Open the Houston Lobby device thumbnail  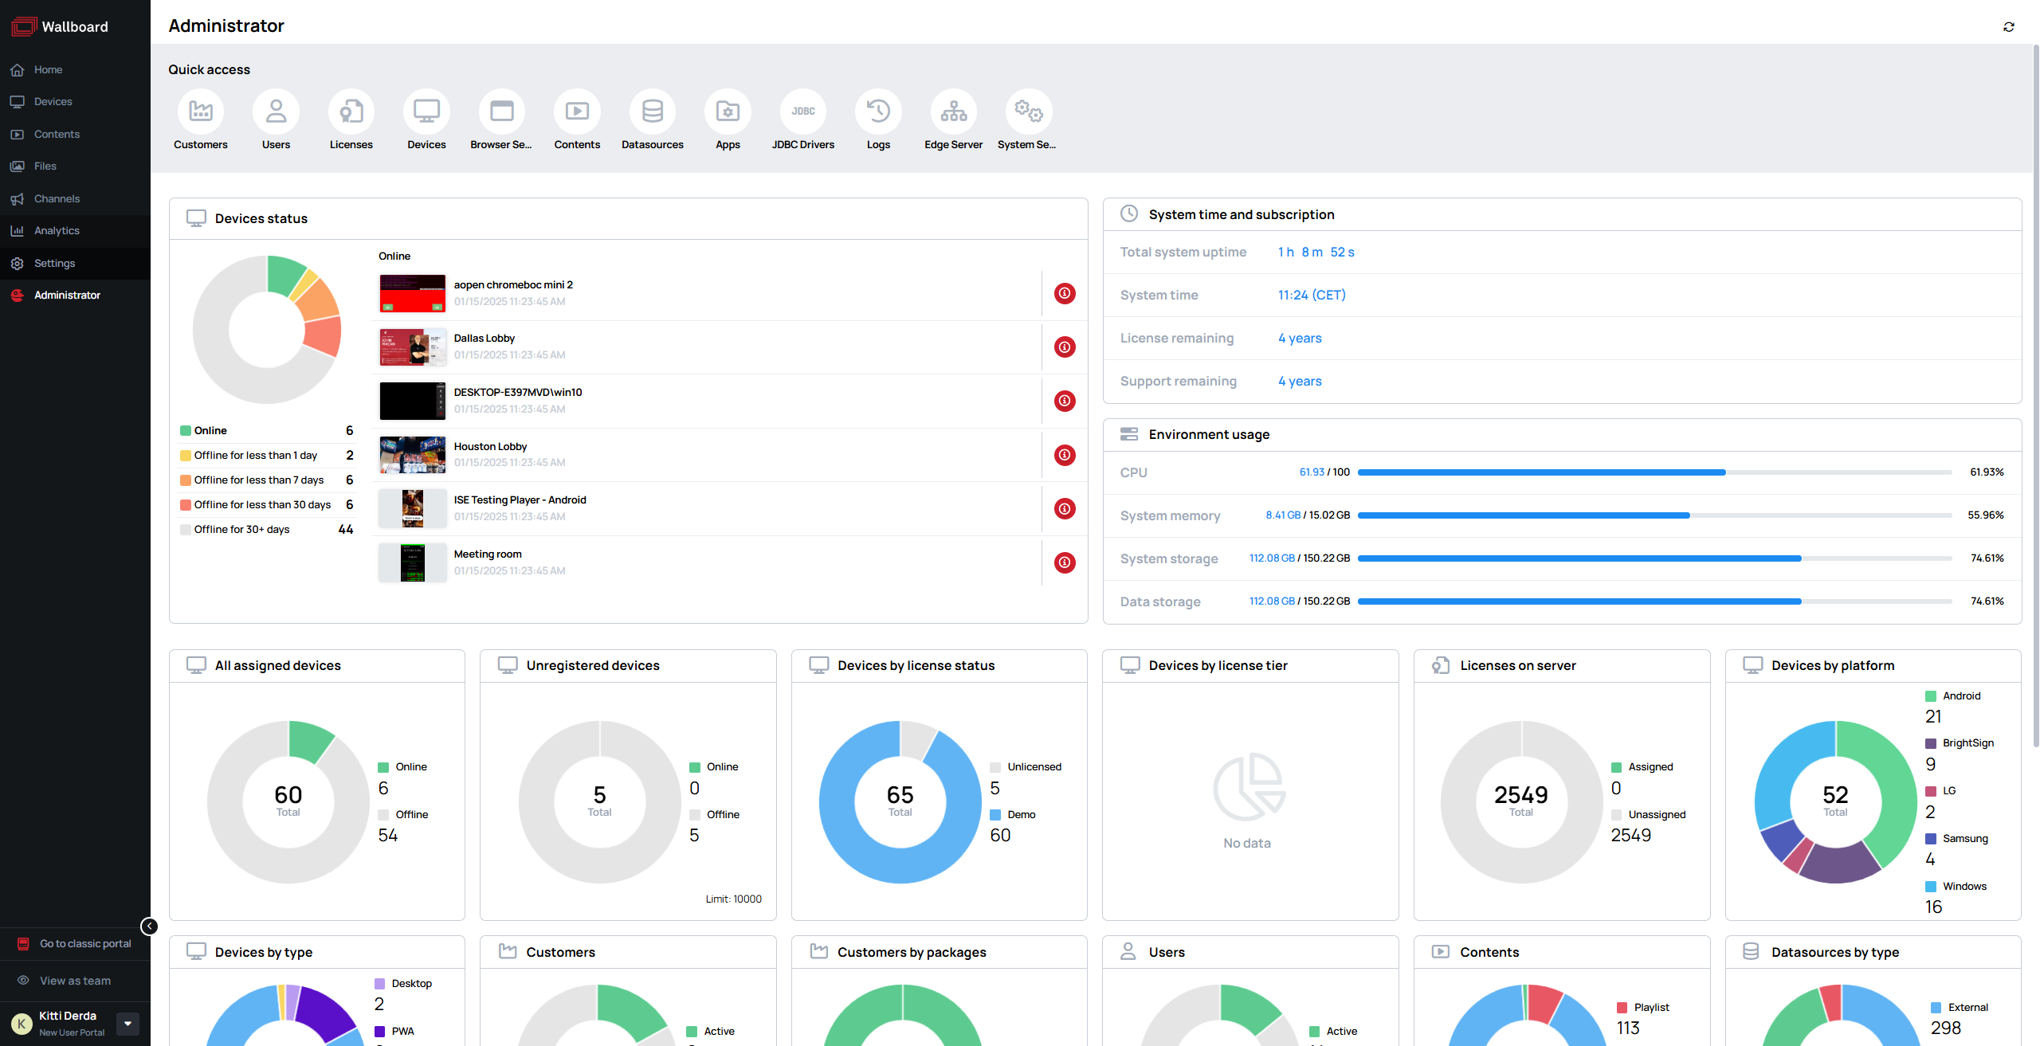(x=412, y=456)
